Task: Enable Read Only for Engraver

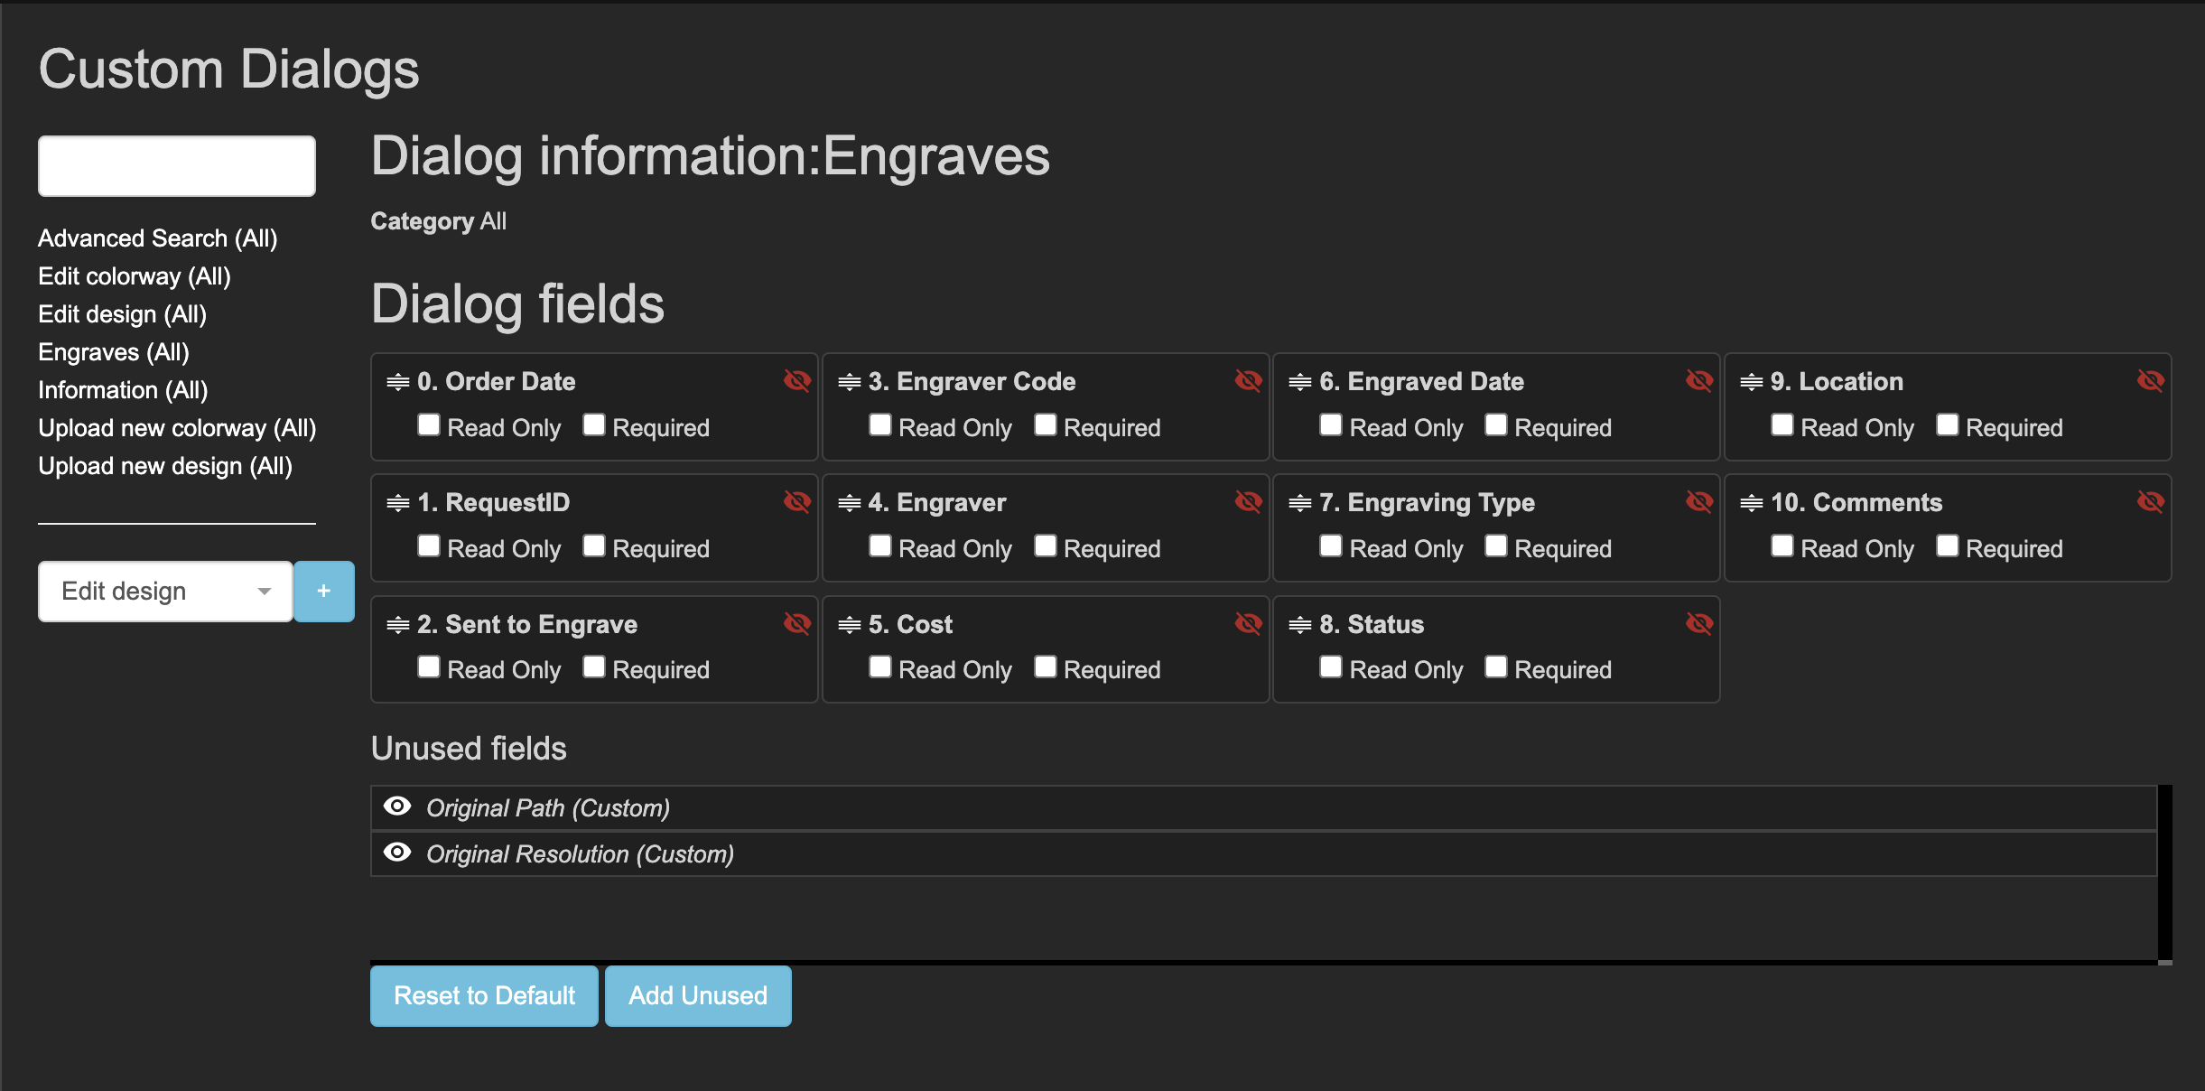Action: [x=879, y=546]
